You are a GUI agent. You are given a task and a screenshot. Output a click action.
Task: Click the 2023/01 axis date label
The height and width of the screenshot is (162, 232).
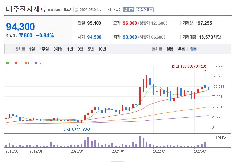201,151
